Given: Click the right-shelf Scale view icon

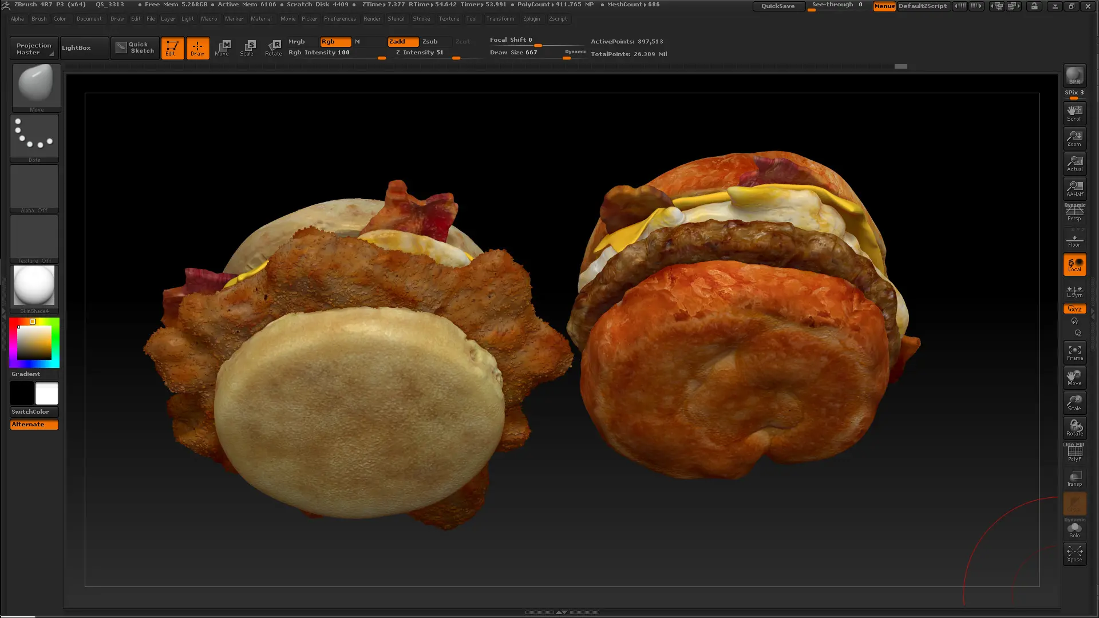Looking at the screenshot, I should click(1074, 403).
